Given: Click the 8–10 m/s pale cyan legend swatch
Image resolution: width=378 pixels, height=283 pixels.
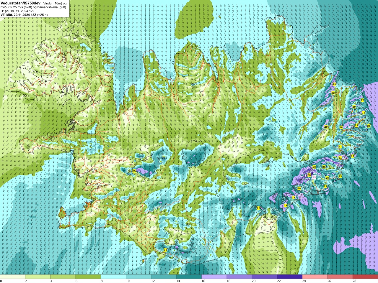Looking at the screenshot, I should tap(113, 277).
